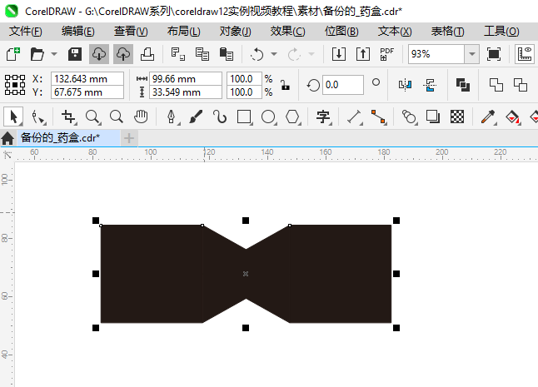Click the Cut icon
Viewport: 538px width, 387px height.
click(x=177, y=54)
